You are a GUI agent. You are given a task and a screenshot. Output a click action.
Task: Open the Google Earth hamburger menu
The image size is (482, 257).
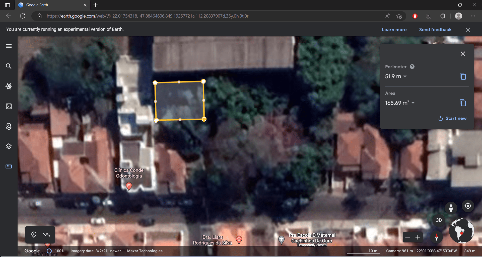tap(9, 46)
